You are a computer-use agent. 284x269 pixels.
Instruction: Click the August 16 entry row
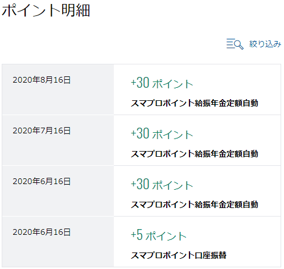[141, 89]
